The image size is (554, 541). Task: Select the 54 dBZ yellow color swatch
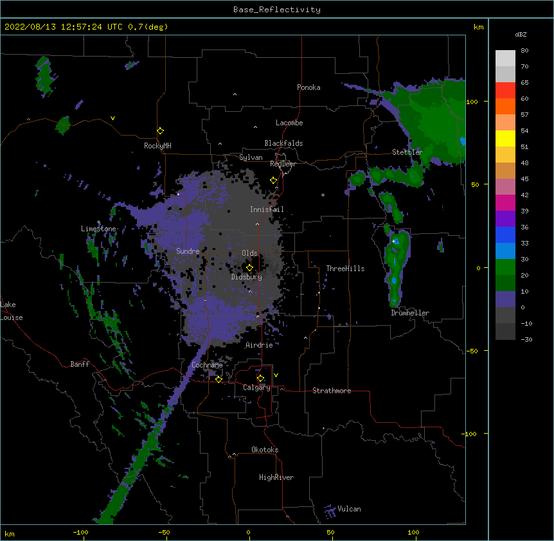pos(505,138)
